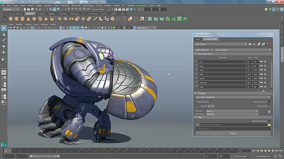This screenshot has width=284, height=159.
Task: Open the Mesh_Skeleton object set dropdown
Action: pyautogui.click(x=243, y=50)
